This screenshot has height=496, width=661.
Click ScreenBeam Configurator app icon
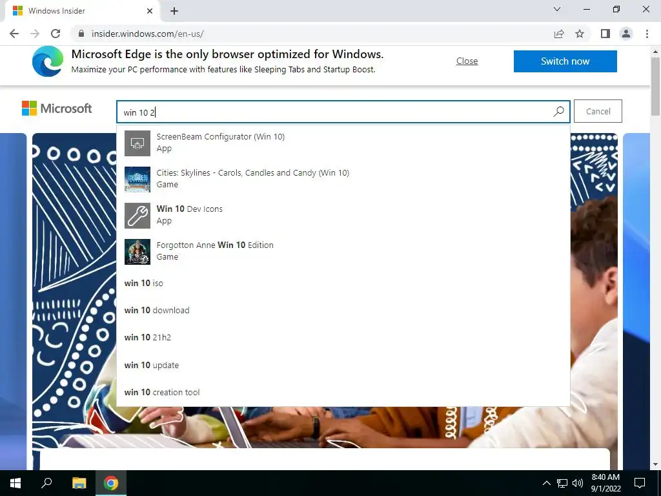[x=137, y=143]
